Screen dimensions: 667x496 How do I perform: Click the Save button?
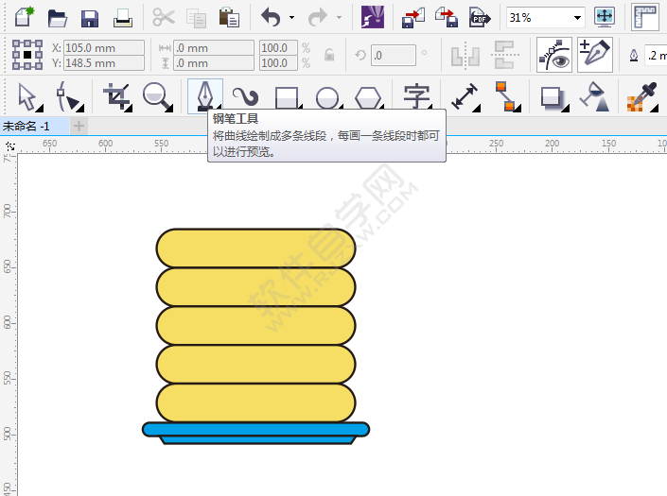click(x=90, y=18)
